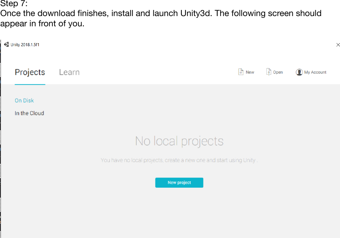Image resolution: width=340 pixels, height=238 pixels.
Task: Click the Unity logo icon in title bar
Action: tap(7, 44)
